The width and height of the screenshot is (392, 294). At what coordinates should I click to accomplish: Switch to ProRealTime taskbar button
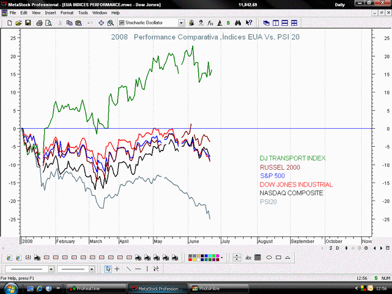(x=96, y=288)
